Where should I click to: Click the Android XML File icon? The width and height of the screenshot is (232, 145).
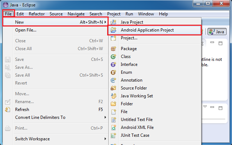(x=114, y=127)
